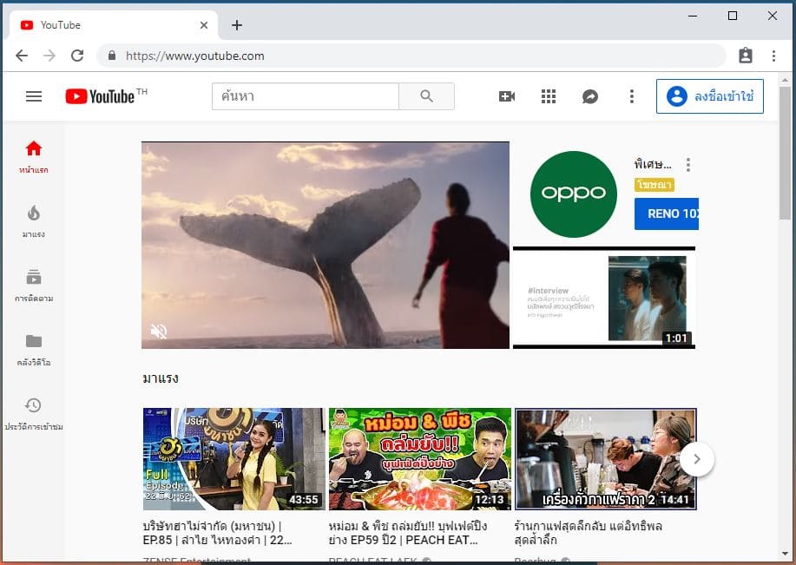Click the OPPO channel logo
Image resolution: width=796 pixels, height=565 pixels.
click(x=573, y=194)
